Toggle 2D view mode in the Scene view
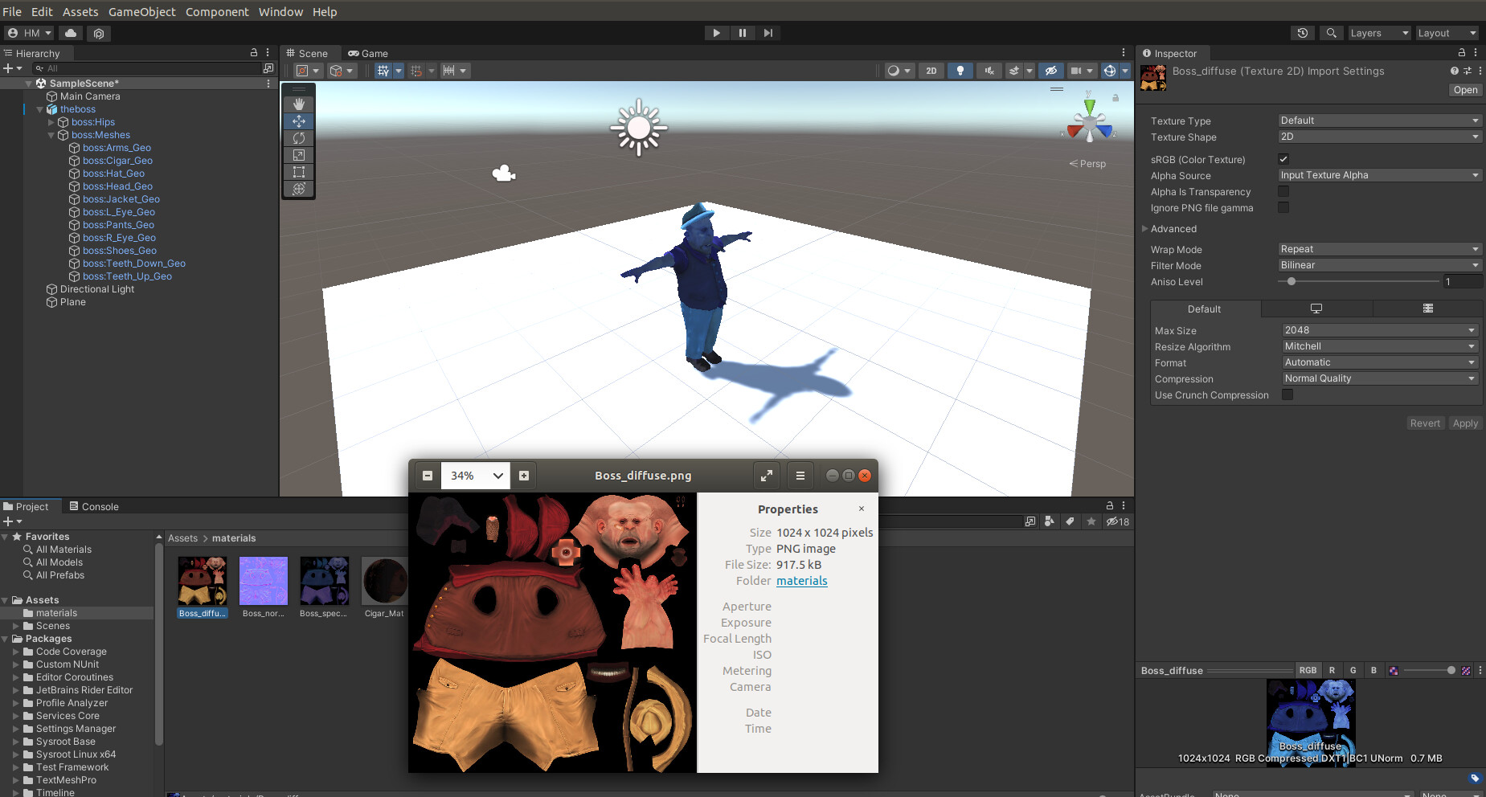 click(x=931, y=71)
